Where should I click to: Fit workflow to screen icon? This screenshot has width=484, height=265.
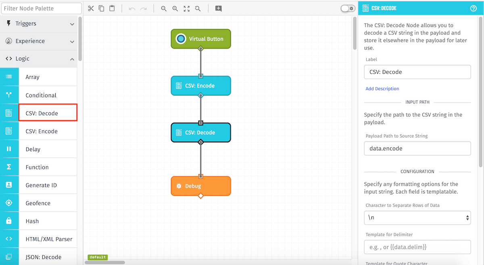[186, 8]
